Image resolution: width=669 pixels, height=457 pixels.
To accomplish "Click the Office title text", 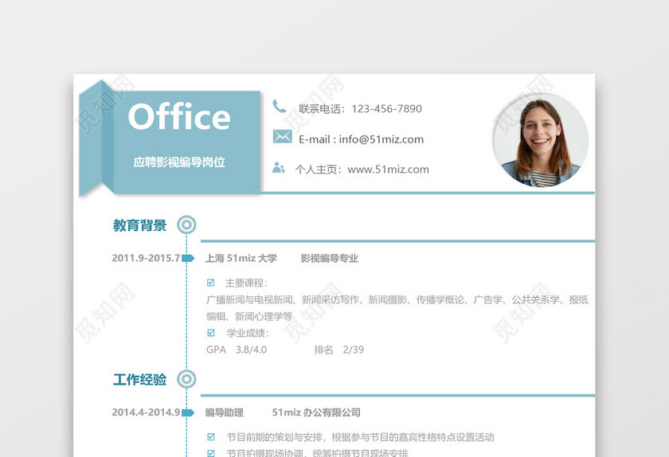I will [x=179, y=116].
